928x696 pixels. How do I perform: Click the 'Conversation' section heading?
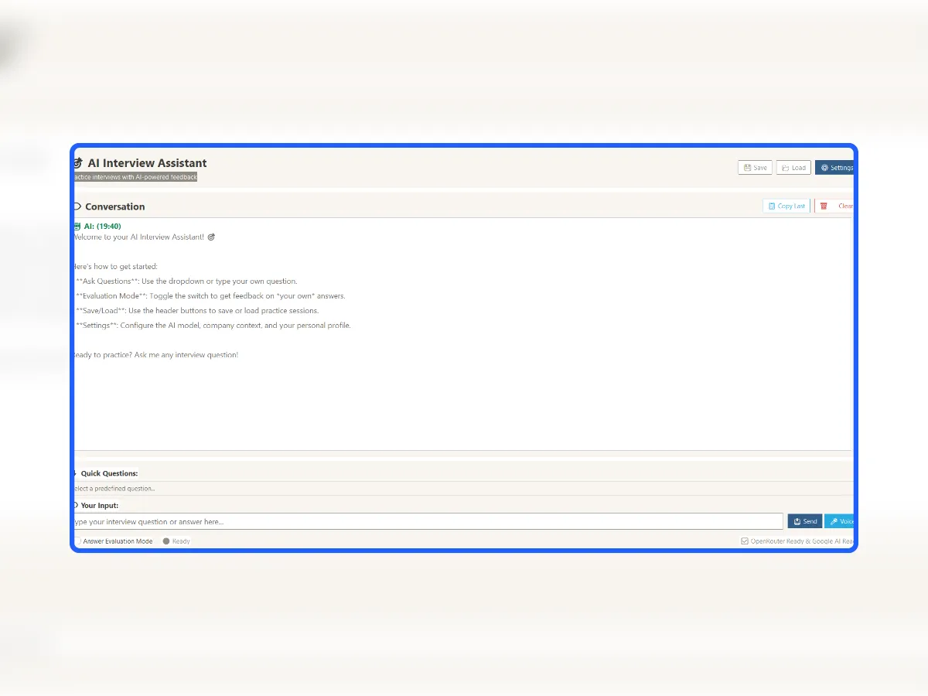coord(115,206)
